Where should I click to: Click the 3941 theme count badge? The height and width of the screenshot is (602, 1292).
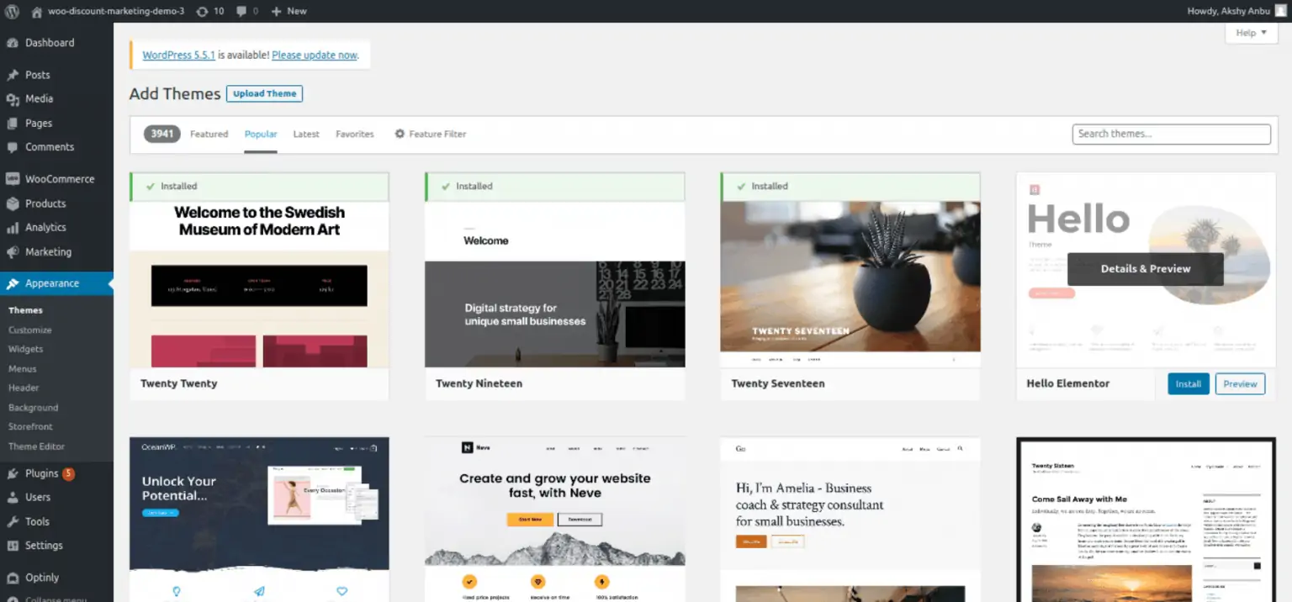tap(162, 134)
